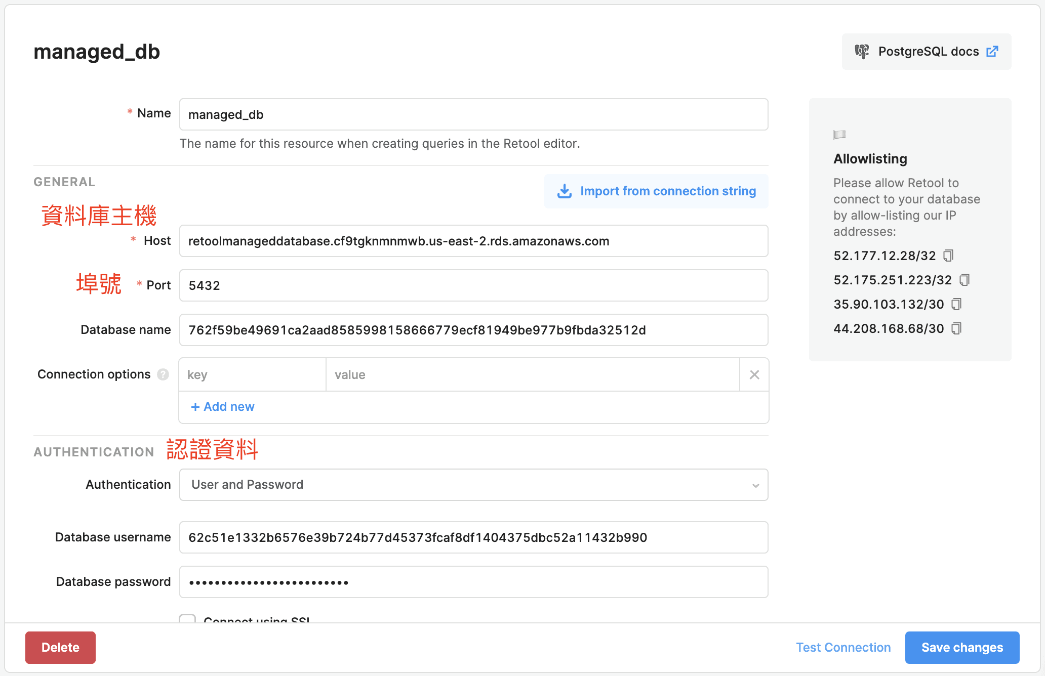
Task: Open the Authentication type dropdown
Action: (x=474, y=485)
